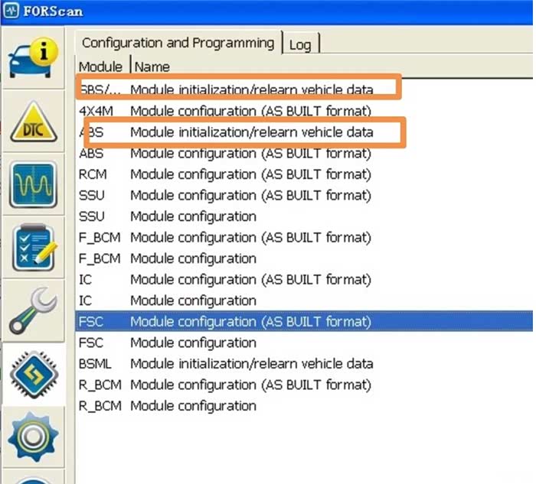Click the FORScan title bar logo
The height and width of the screenshot is (484, 536).
click(11, 11)
